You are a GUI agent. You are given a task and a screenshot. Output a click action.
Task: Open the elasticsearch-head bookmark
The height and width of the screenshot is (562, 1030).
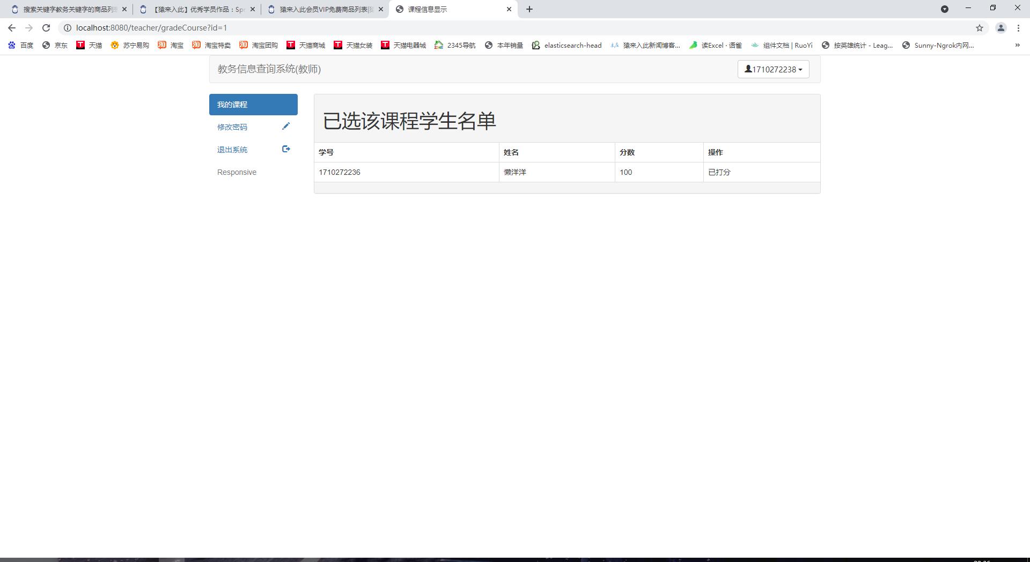coord(567,45)
